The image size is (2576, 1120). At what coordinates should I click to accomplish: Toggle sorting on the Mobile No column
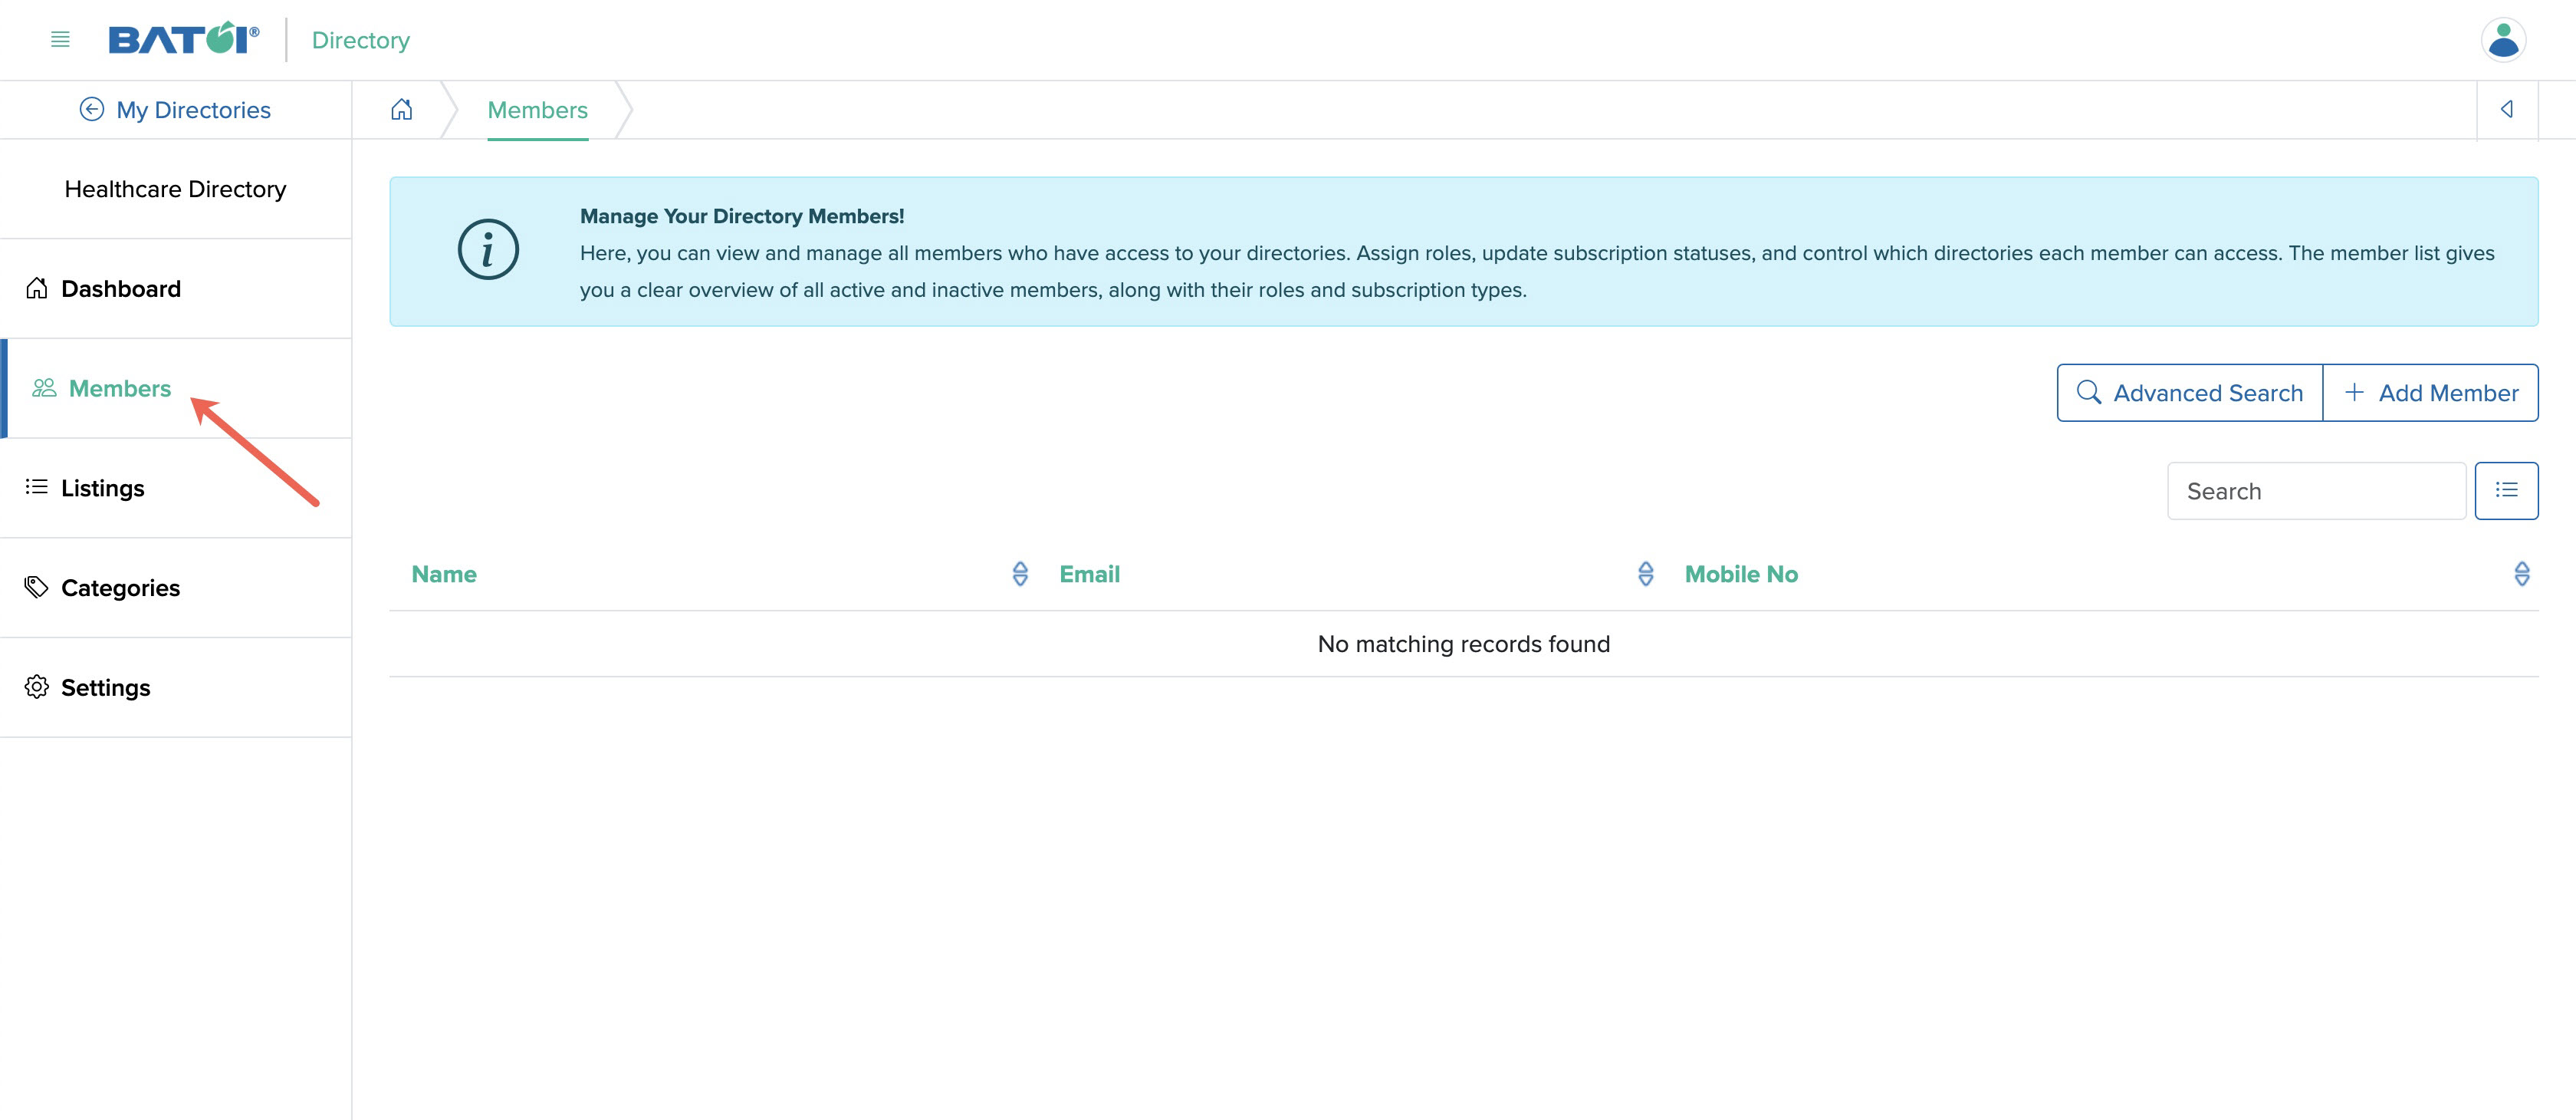click(x=2522, y=574)
